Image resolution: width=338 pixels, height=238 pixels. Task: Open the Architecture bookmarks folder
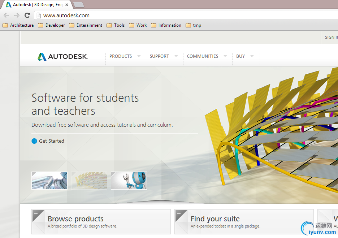coord(18,25)
